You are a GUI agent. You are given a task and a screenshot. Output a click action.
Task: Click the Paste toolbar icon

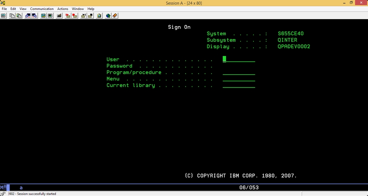pos(19,16)
